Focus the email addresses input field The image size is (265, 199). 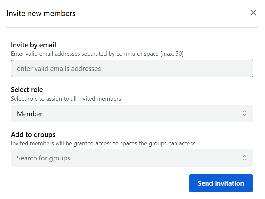point(132,68)
